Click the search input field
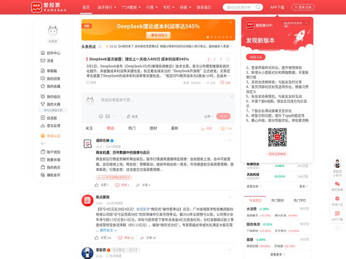Viewport: 346px width, 259px height. [x=239, y=7]
